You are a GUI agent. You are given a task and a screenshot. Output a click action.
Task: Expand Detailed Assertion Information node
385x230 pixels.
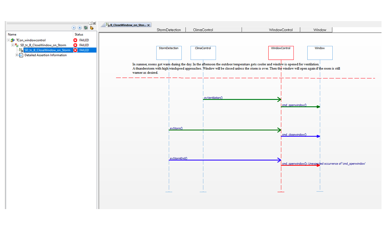17,55
